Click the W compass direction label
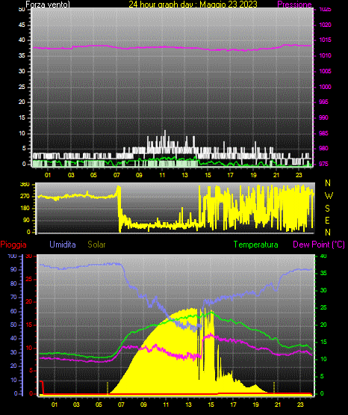The height and width of the screenshot is (415, 348). (x=329, y=196)
